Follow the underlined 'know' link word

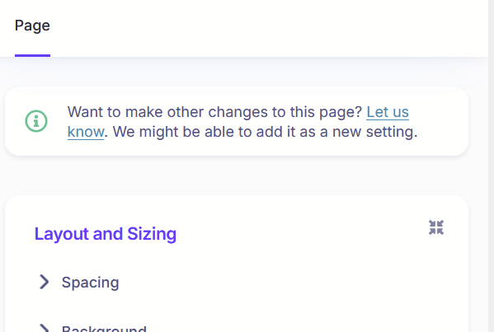tap(86, 132)
